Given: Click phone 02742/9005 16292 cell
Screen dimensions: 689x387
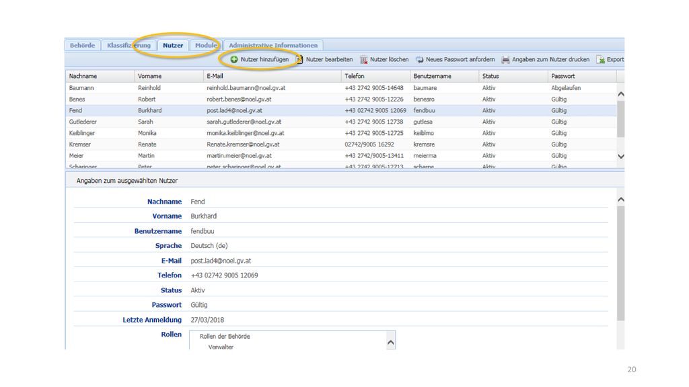Looking at the screenshot, I should pyautogui.click(x=369, y=144).
